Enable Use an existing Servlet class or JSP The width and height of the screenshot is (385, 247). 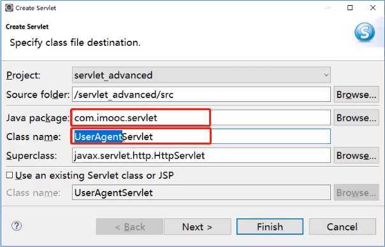(10, 175)
